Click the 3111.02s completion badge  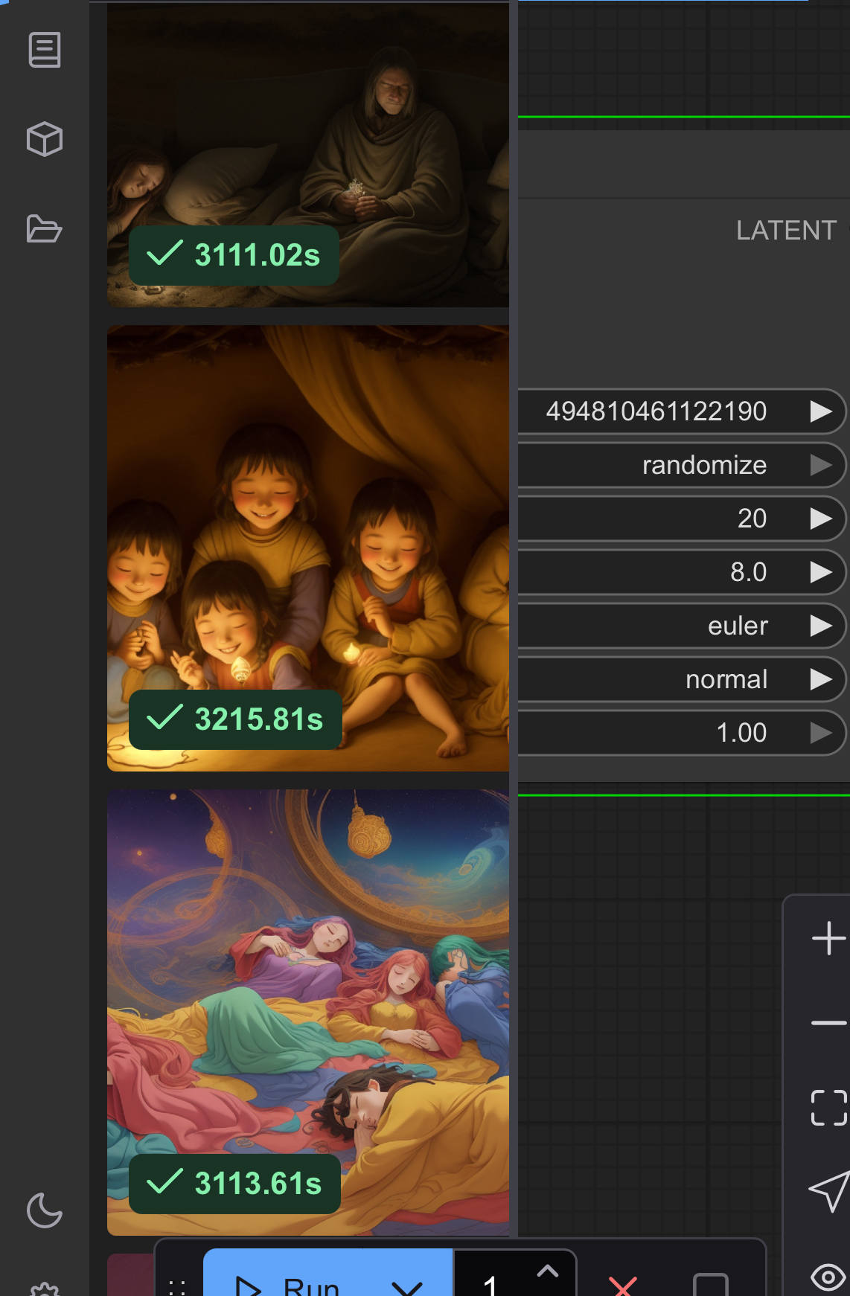(234, 255)
